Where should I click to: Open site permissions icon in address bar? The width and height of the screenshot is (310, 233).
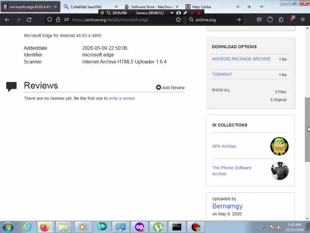66,19
